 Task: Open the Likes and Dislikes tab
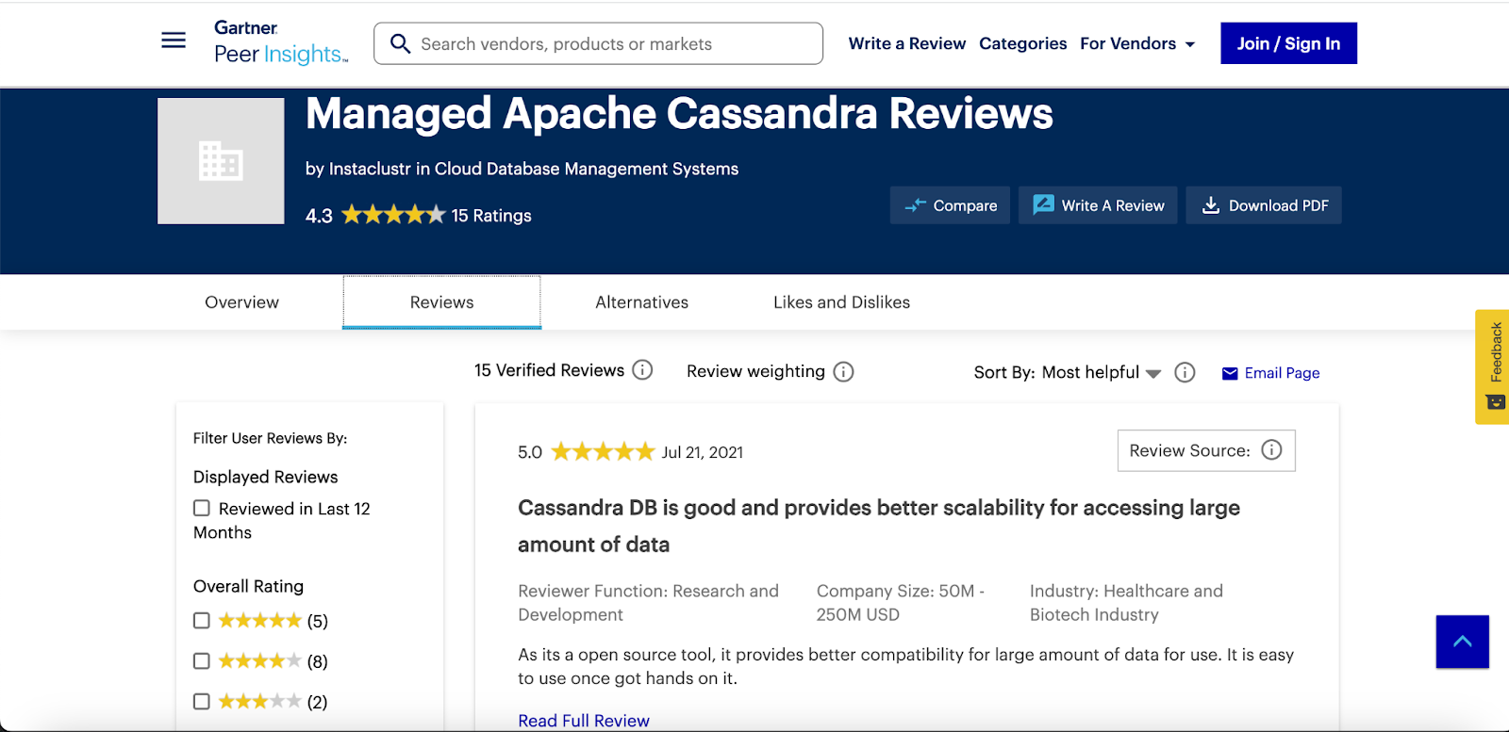841,302
